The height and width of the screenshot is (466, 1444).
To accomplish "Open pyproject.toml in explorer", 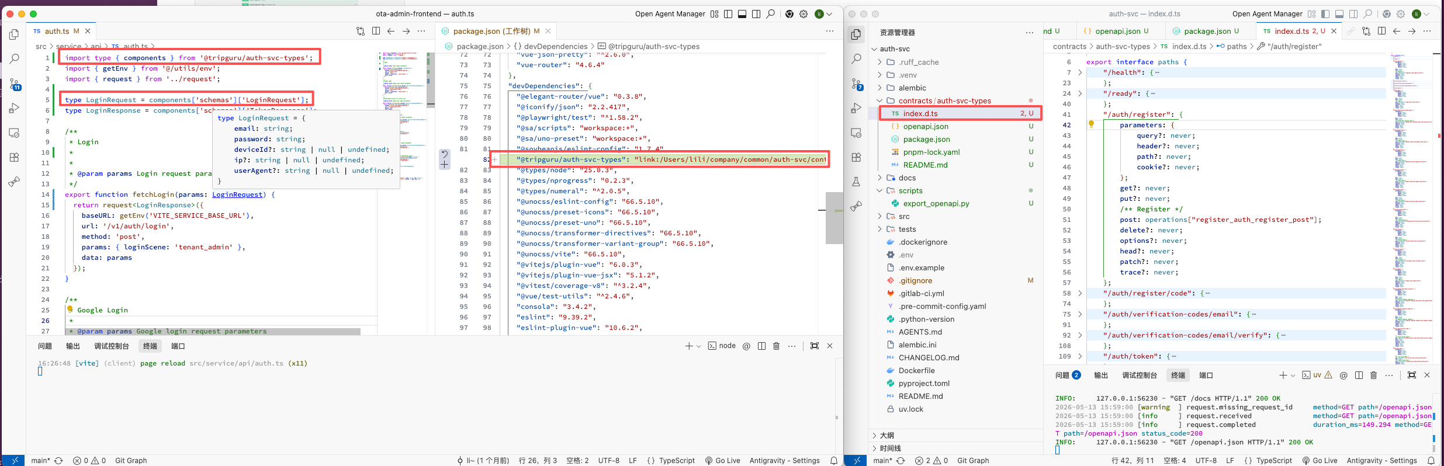I will (x=924, y=384).
